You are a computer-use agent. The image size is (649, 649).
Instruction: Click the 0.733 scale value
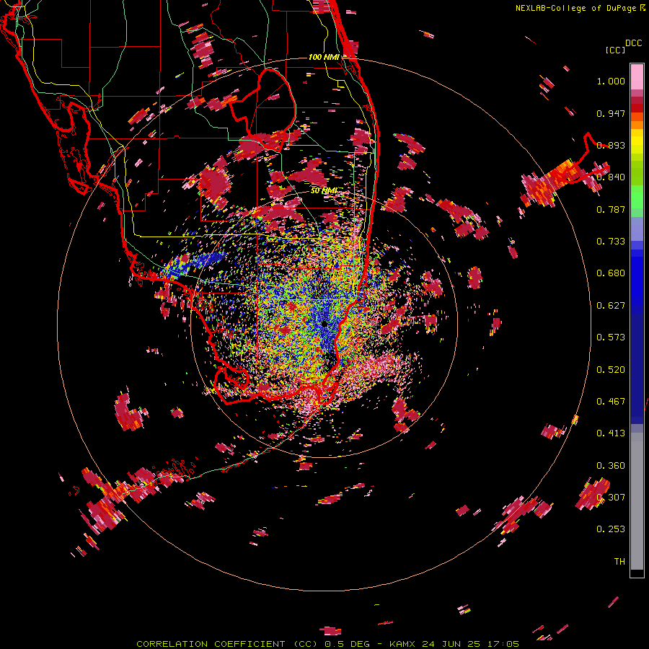(x=611, y=242)
